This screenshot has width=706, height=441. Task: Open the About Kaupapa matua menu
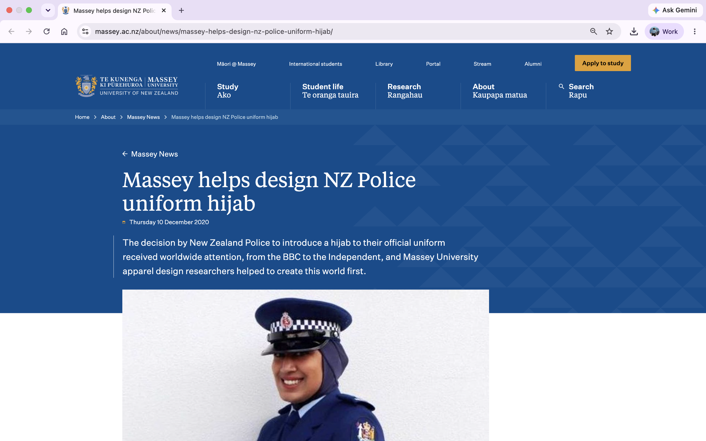[x=500, y=91]
